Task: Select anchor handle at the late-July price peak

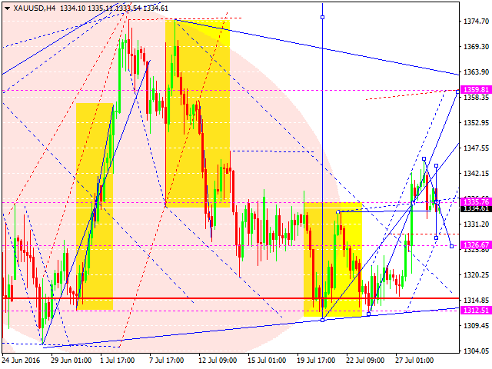Action: tap(424, 159)
